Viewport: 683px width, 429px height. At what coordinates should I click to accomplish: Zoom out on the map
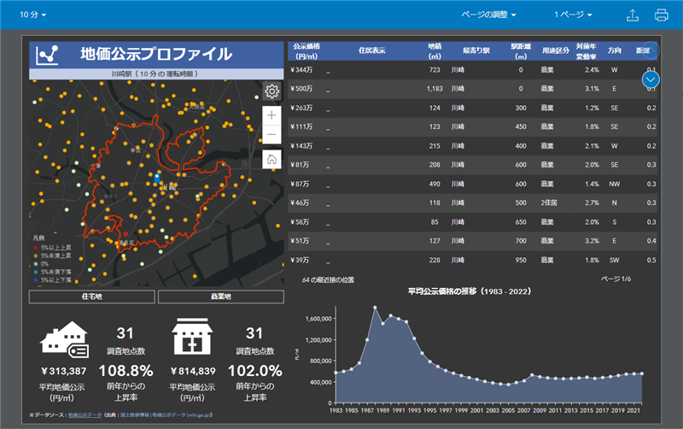pyautogui.click(x=271, y=135)
